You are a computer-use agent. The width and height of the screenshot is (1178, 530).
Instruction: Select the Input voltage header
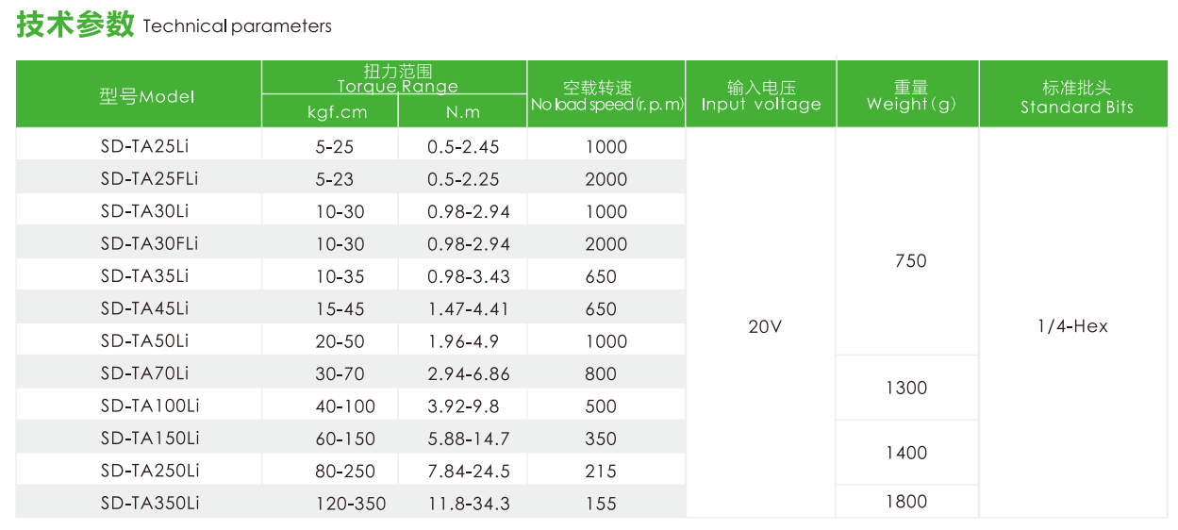(761, 96)
